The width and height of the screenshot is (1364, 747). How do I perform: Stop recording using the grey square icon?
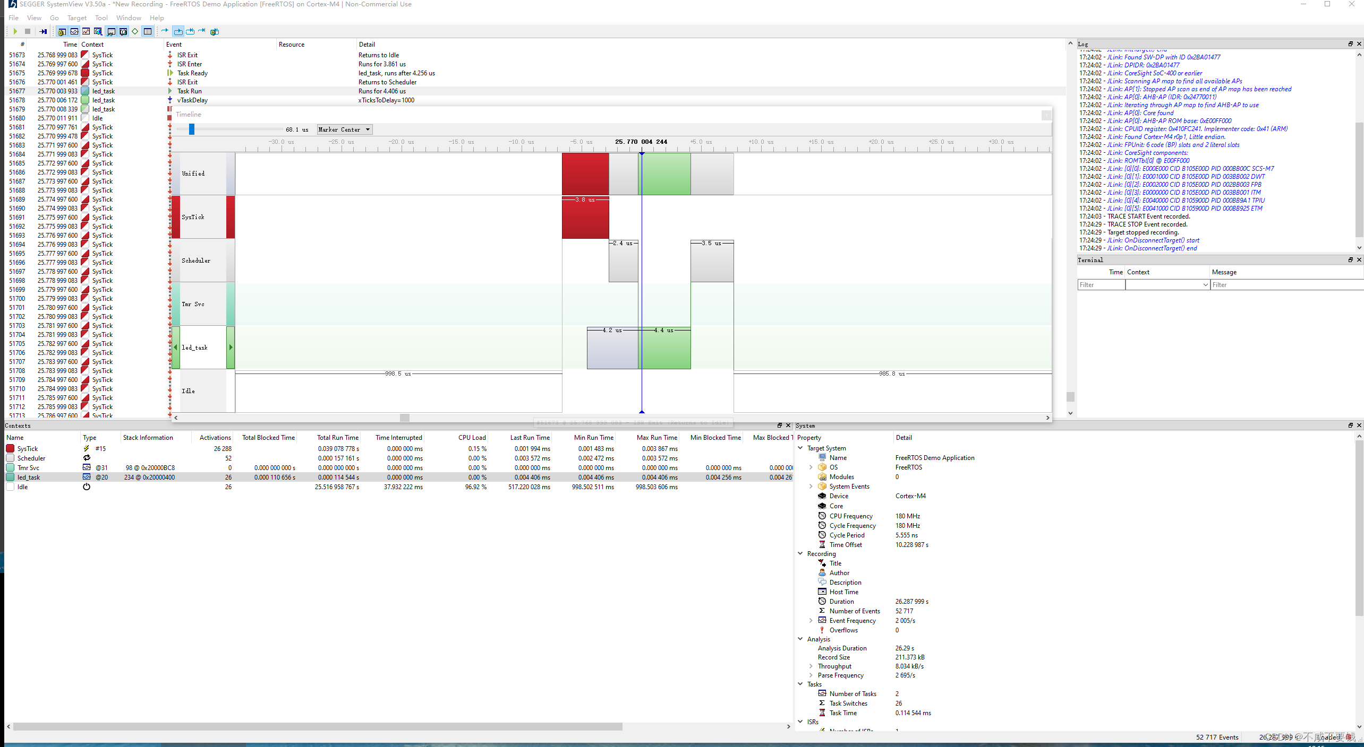click(28, 31)
